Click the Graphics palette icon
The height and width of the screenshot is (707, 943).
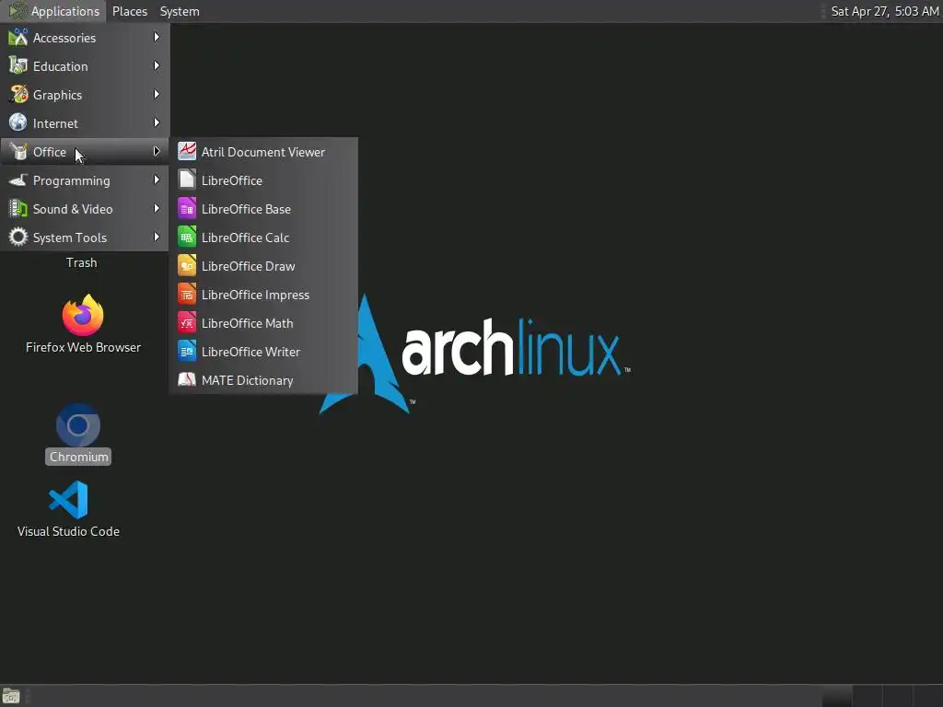point(18,95)
